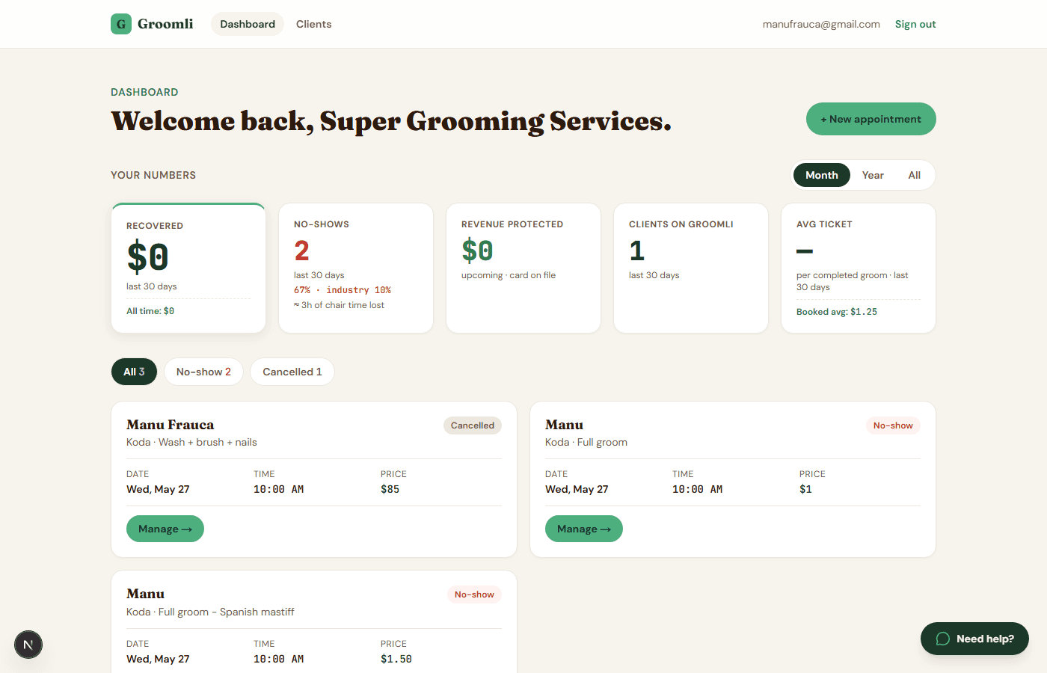Viewport: 1047px width, 673px height.
Task: Open the Dashboard nav tab
Action: coord(248,24)
